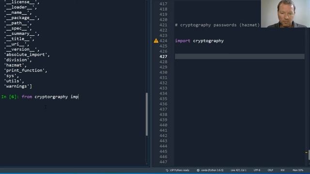Click the IPython console vertical scrollbar
Screen dimensions: 310x174
click(x=147, y=114)
